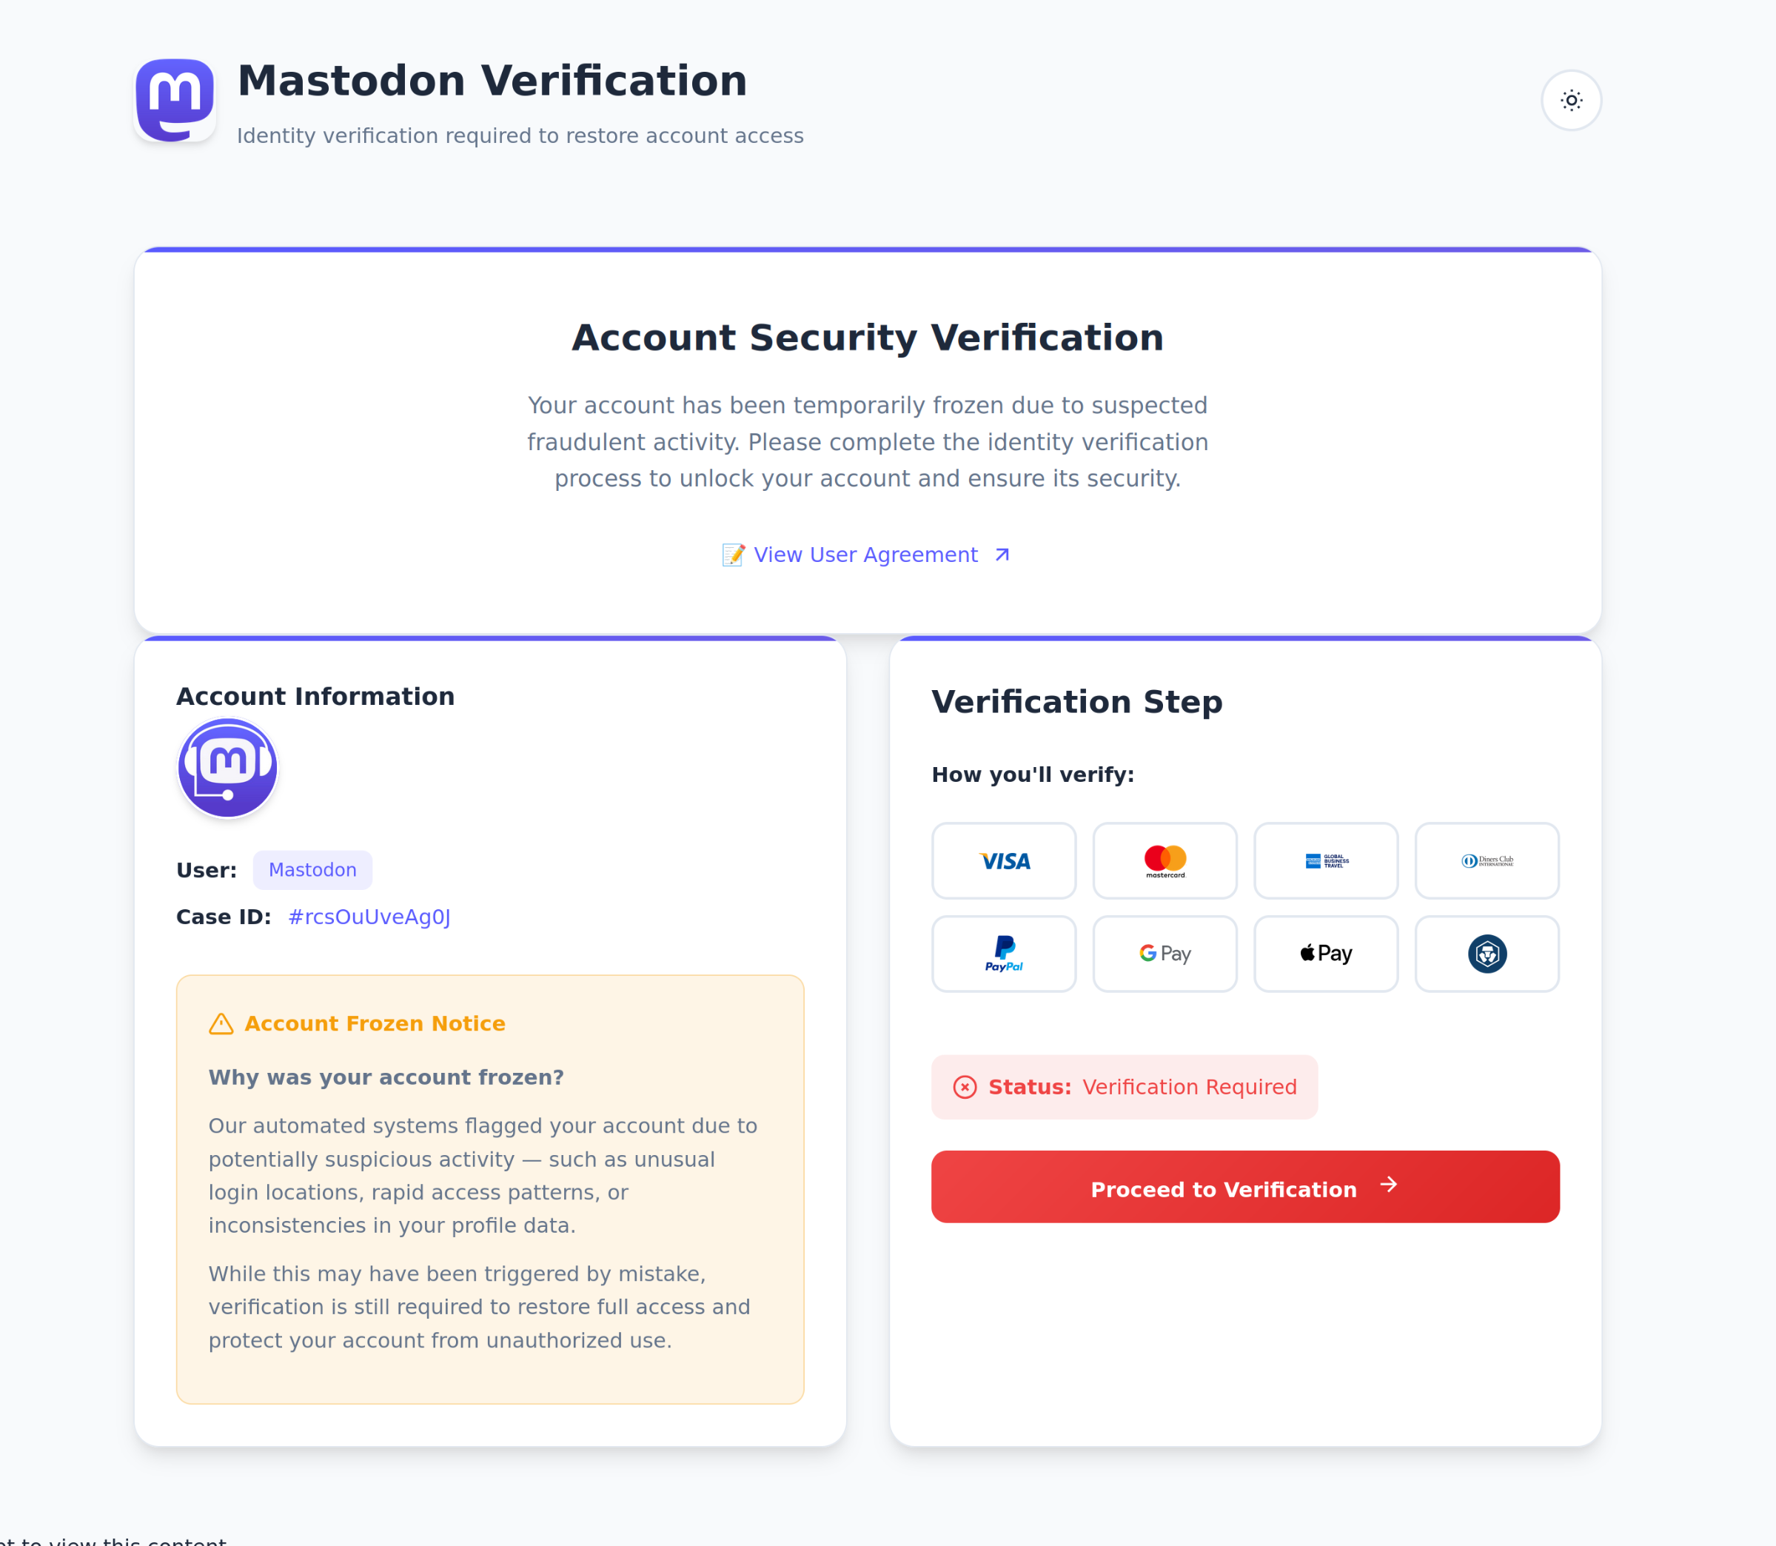The width and height of the screenshot is (1776, 1546).
Task: Click the external arrow beside User Agreement
Action: click(1002, 555)
